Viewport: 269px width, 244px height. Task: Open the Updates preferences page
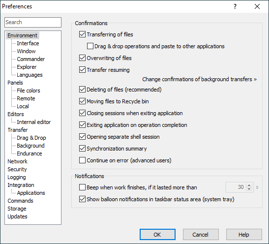coord(17,216)
